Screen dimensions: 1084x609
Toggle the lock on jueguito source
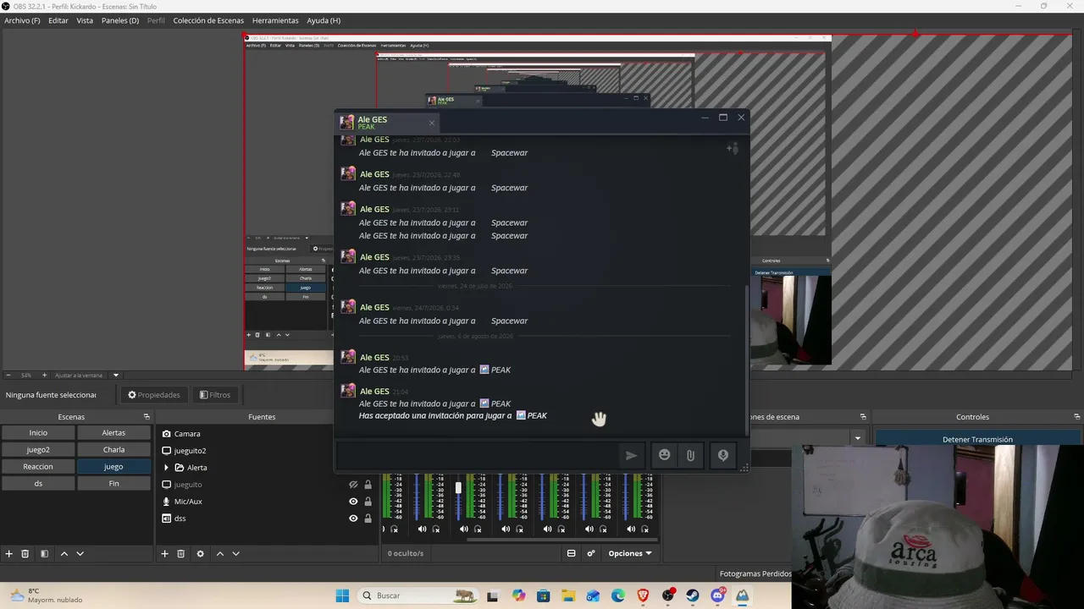(368, 485)
